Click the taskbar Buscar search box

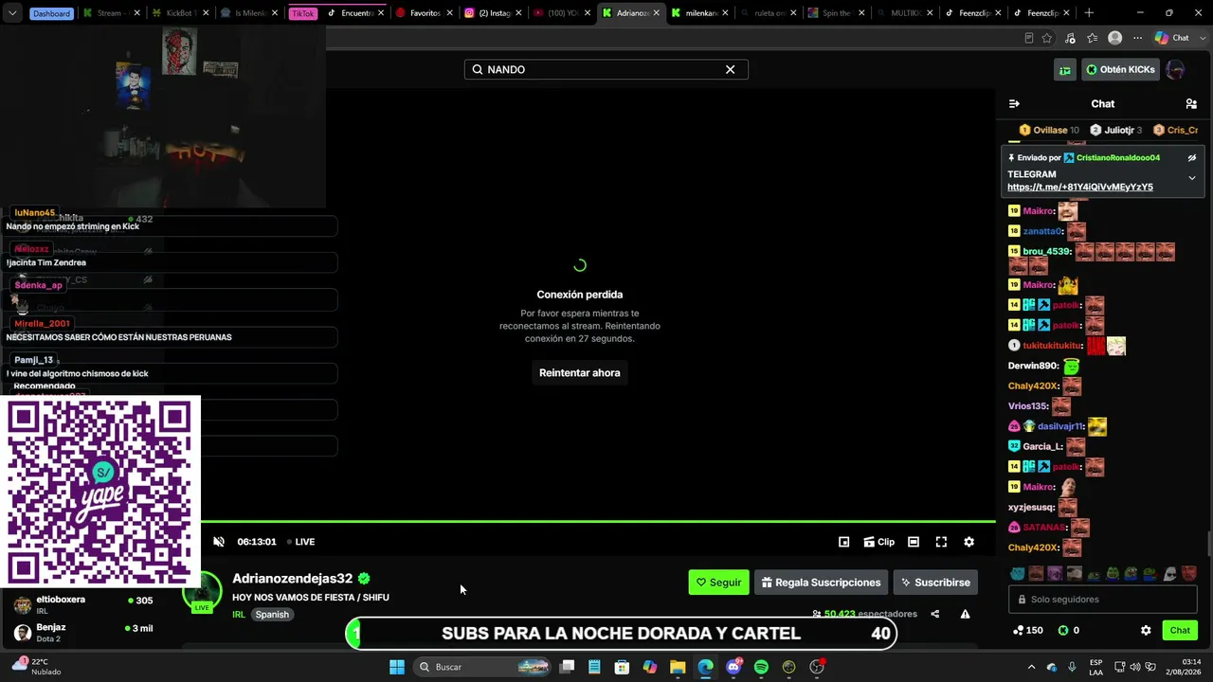483,667
